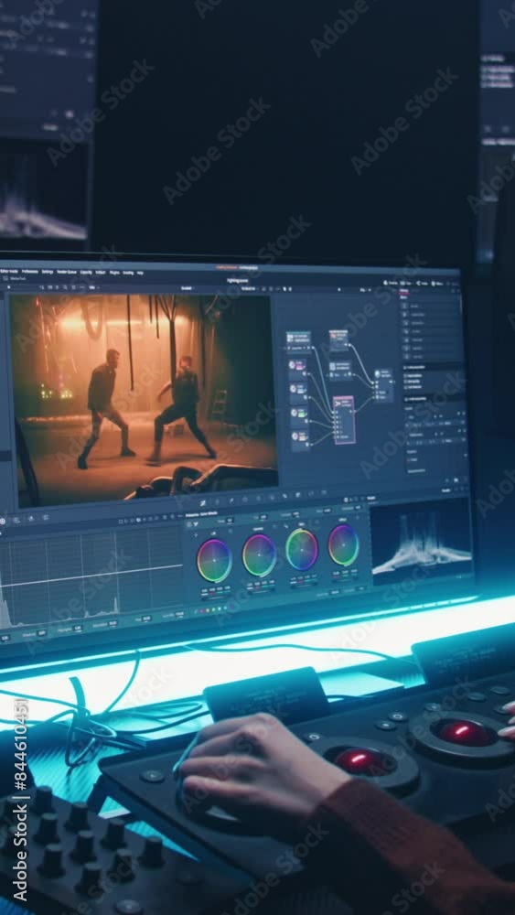Select the third source node with the green label
Image resolution: width=515 pixels, height=915 pixels.
point(298,416)
